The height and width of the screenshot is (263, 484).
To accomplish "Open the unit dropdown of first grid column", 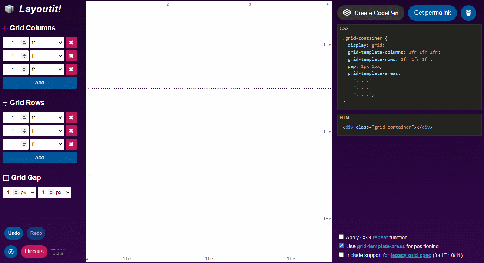I will coord(47,43).
